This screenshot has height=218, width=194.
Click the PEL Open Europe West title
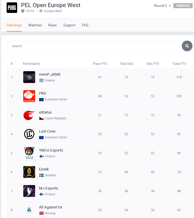50,5
